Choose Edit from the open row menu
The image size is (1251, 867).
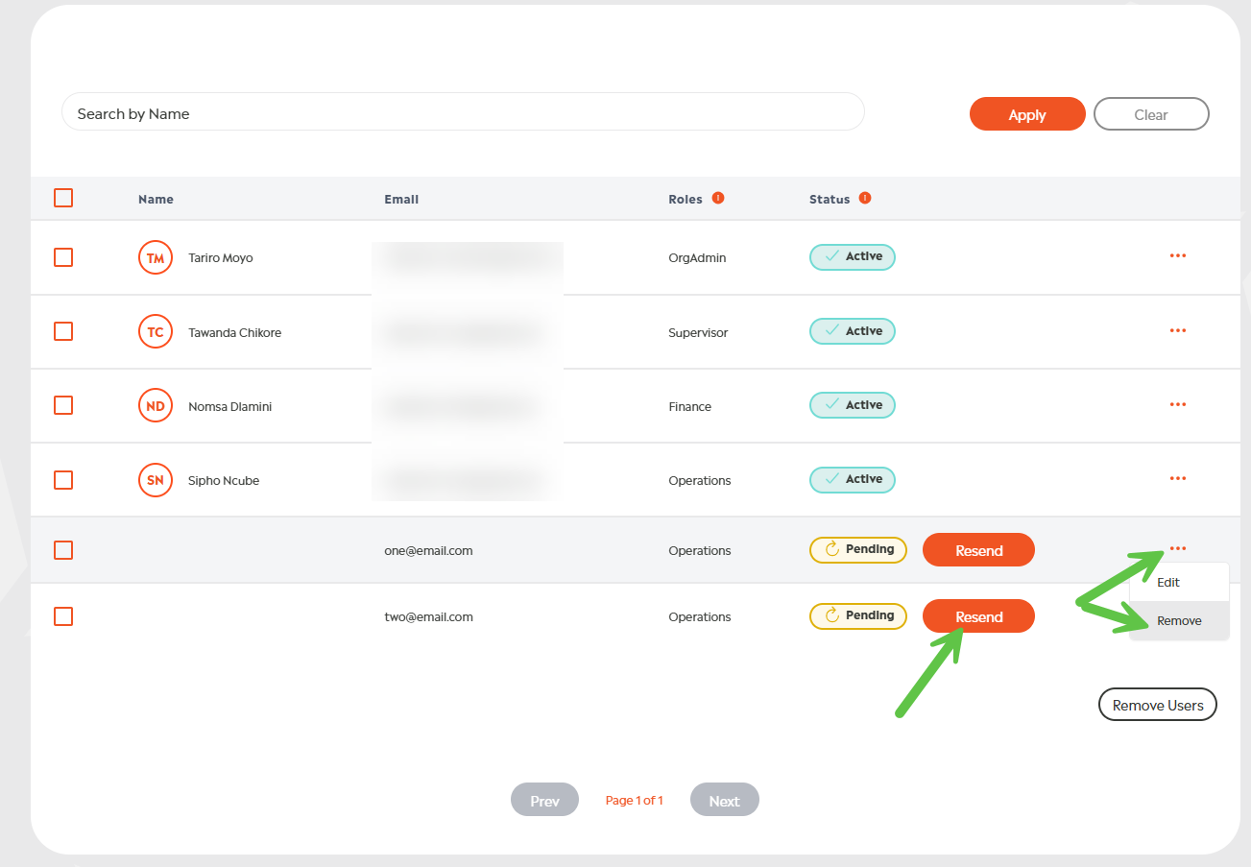[x=1168, y=583]
